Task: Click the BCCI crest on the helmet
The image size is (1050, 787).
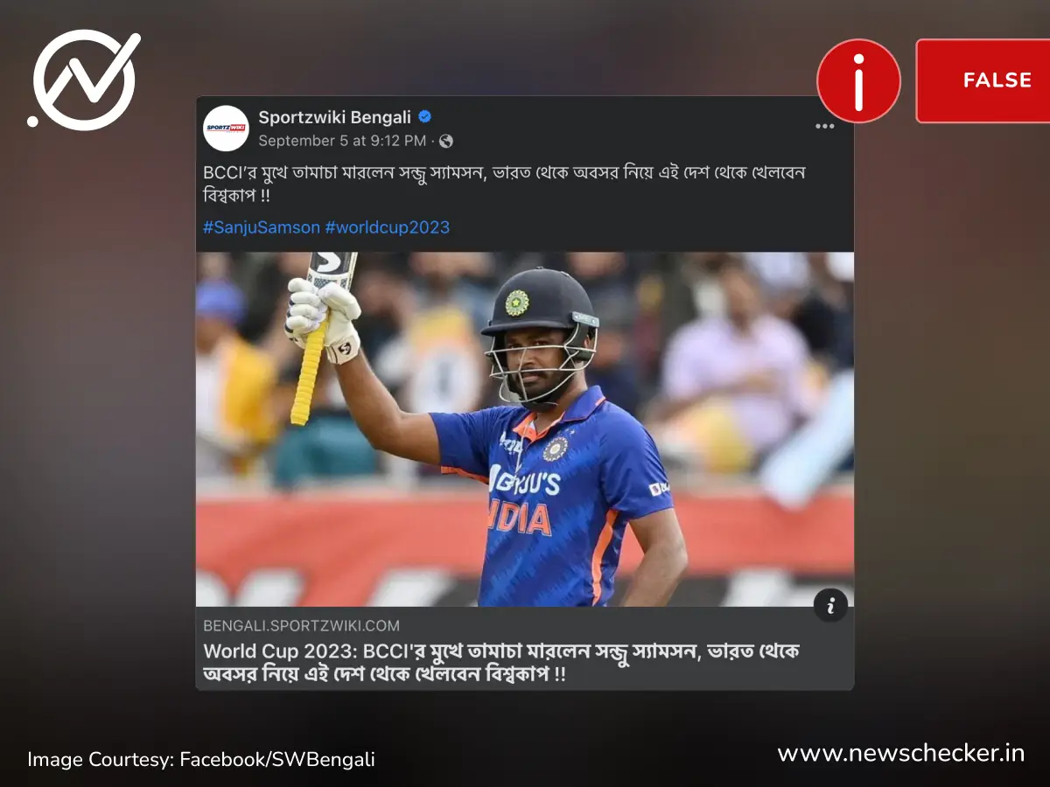Action: [x=517, y=303]
